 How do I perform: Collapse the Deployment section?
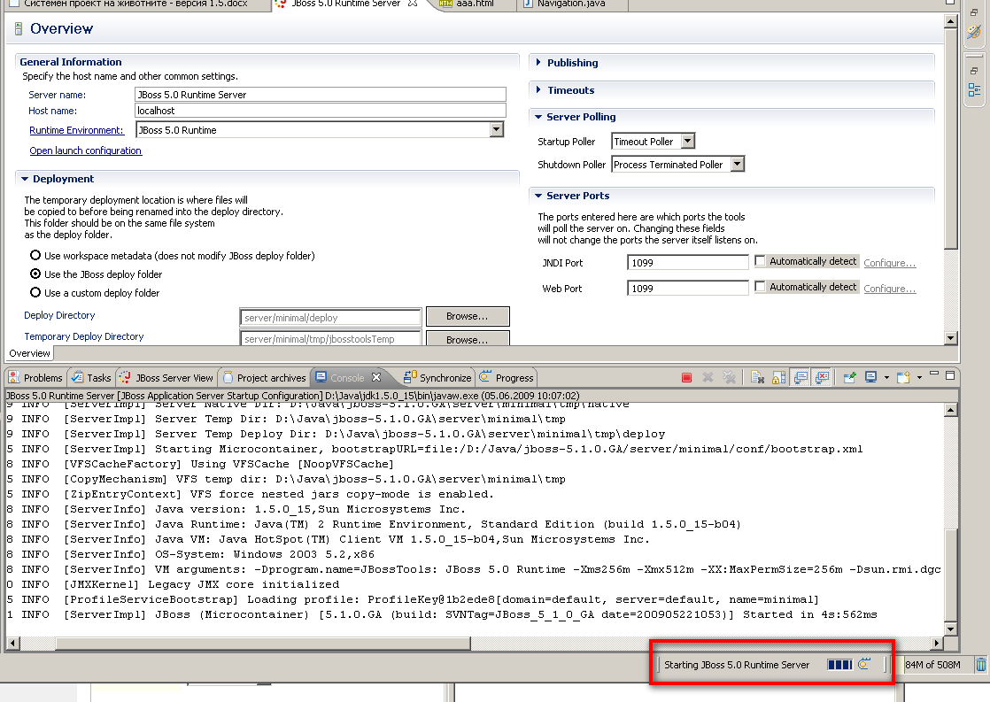click(25, 179)
